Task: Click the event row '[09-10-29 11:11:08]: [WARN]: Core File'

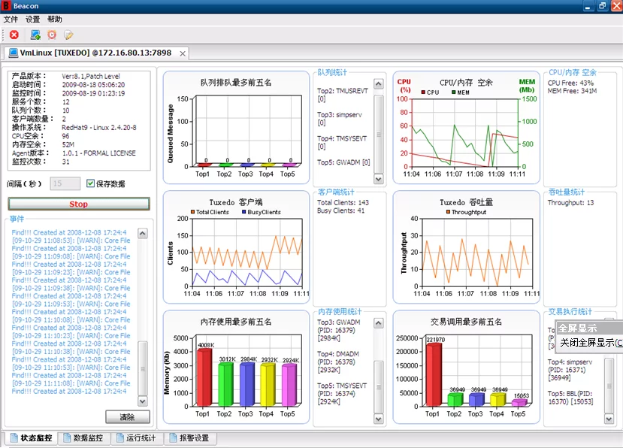Action: point(71,383)
